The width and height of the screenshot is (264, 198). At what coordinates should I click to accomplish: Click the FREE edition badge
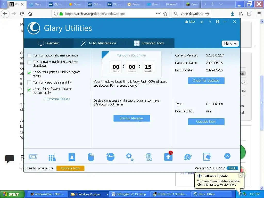232,168
